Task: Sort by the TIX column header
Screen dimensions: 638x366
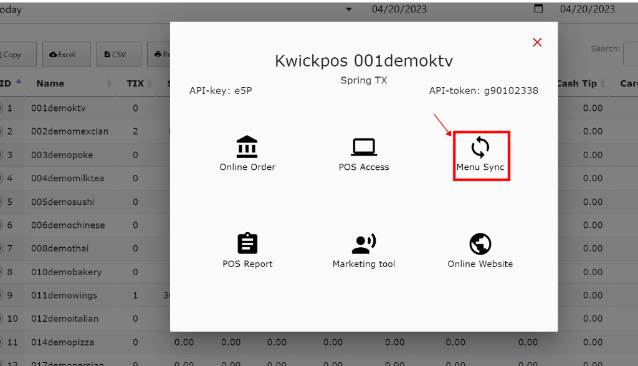Action: click(135, 83)
